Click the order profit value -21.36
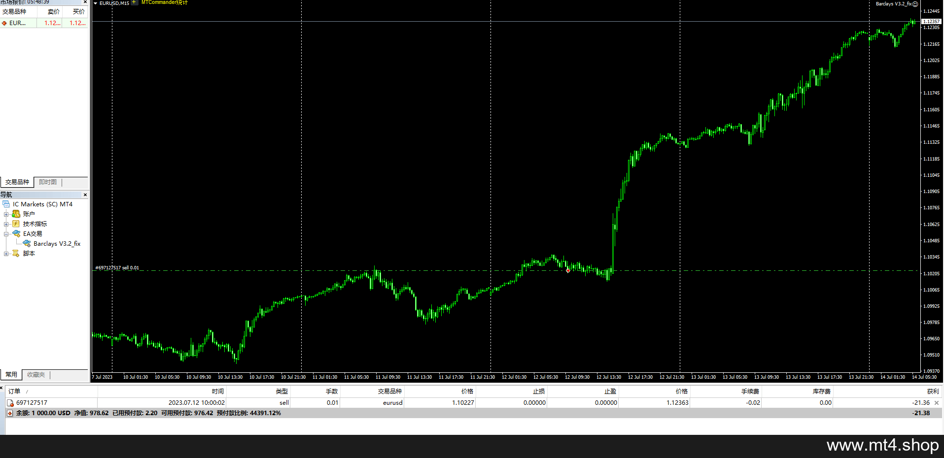Viewport: 944px width, 458px height. (x=920, y=403)
